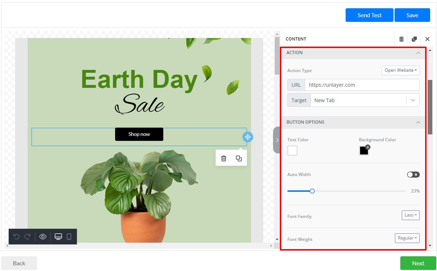Toggle the preview eye icon
The width and height of the screenshot is (437, 271).
click(43, 237)
